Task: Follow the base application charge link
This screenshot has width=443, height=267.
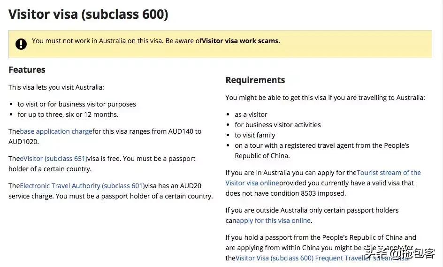Action: 56,131
